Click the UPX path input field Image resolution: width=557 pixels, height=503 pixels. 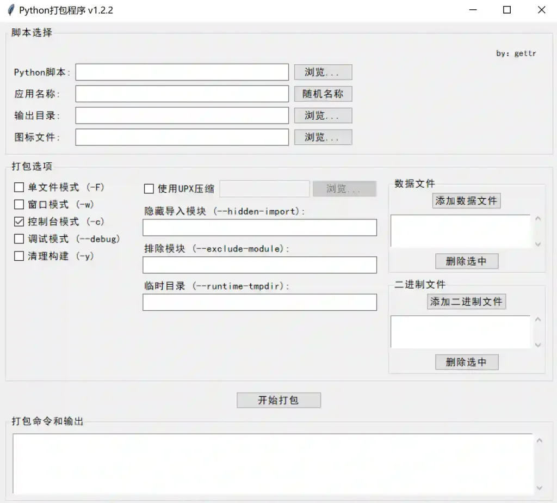point(265,189)
